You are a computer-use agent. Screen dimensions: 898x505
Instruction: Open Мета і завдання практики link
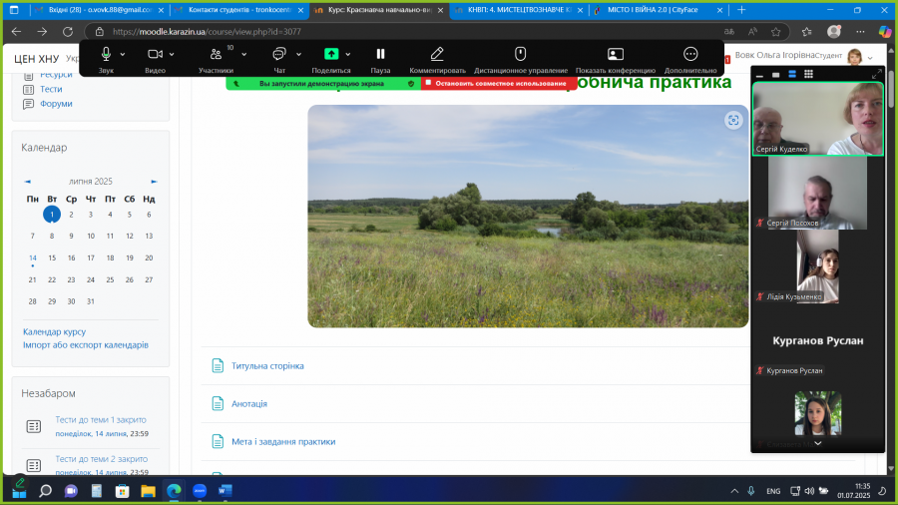(x=283, y=441)
